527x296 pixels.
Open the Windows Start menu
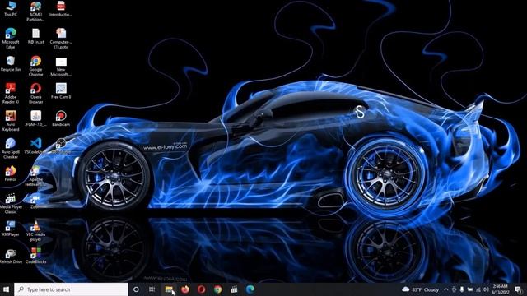[6, 289]
